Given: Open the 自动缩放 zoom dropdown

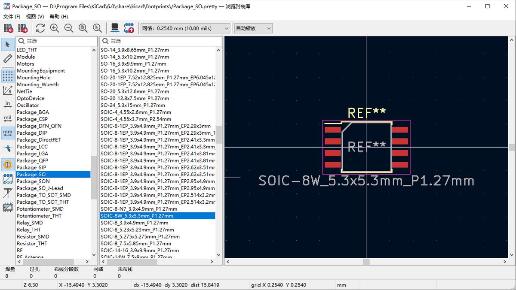Looking at the screenshot, I should [x=269, y=27].
